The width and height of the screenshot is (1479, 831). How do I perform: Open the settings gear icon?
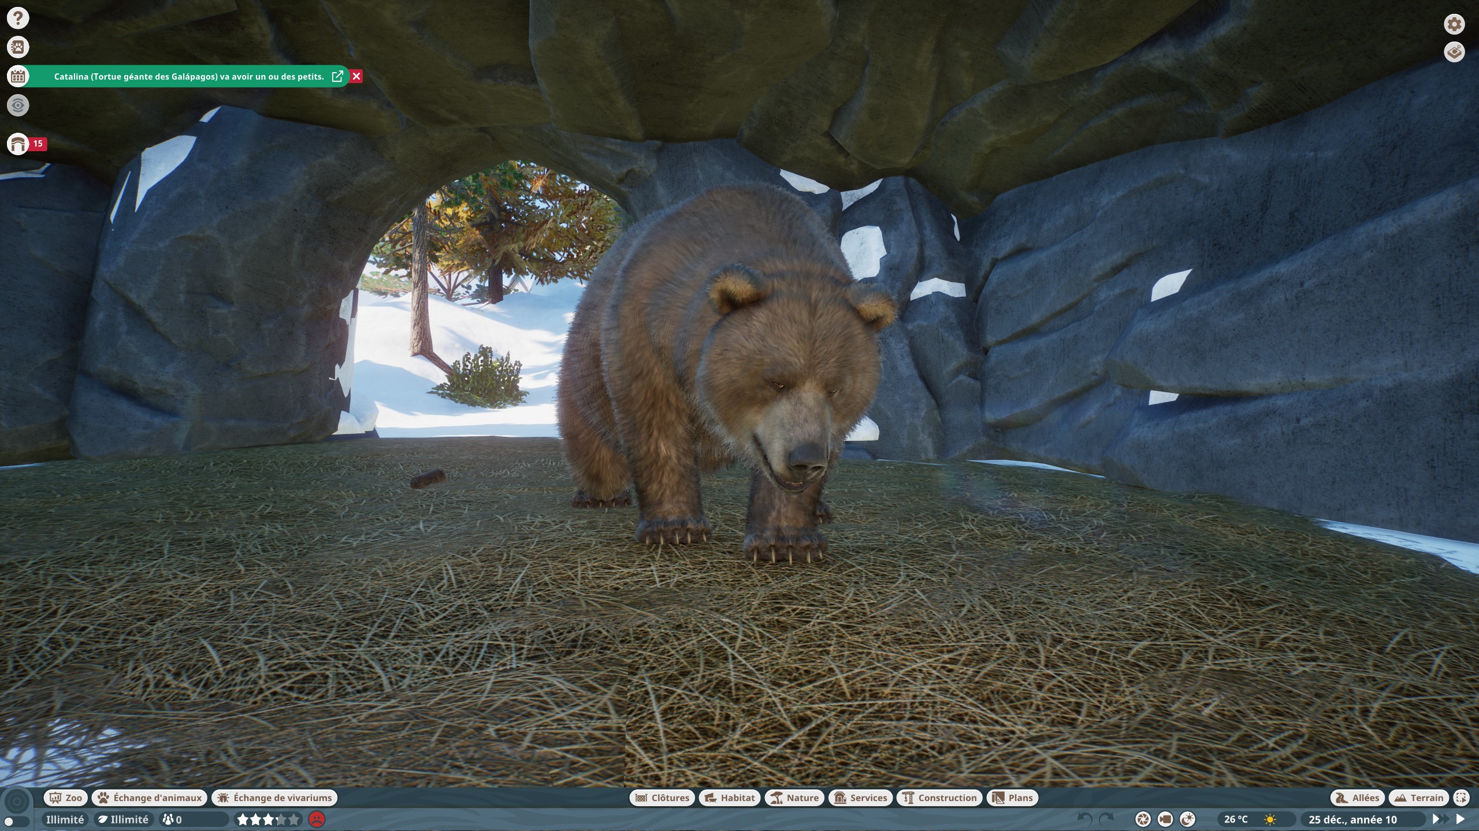[x=1454, y=24]
